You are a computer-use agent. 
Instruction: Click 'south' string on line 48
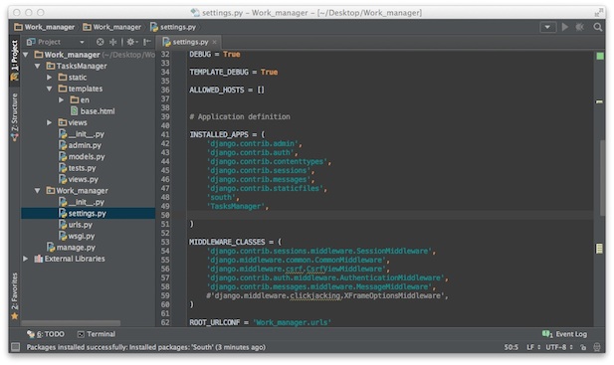coord(221,197)
